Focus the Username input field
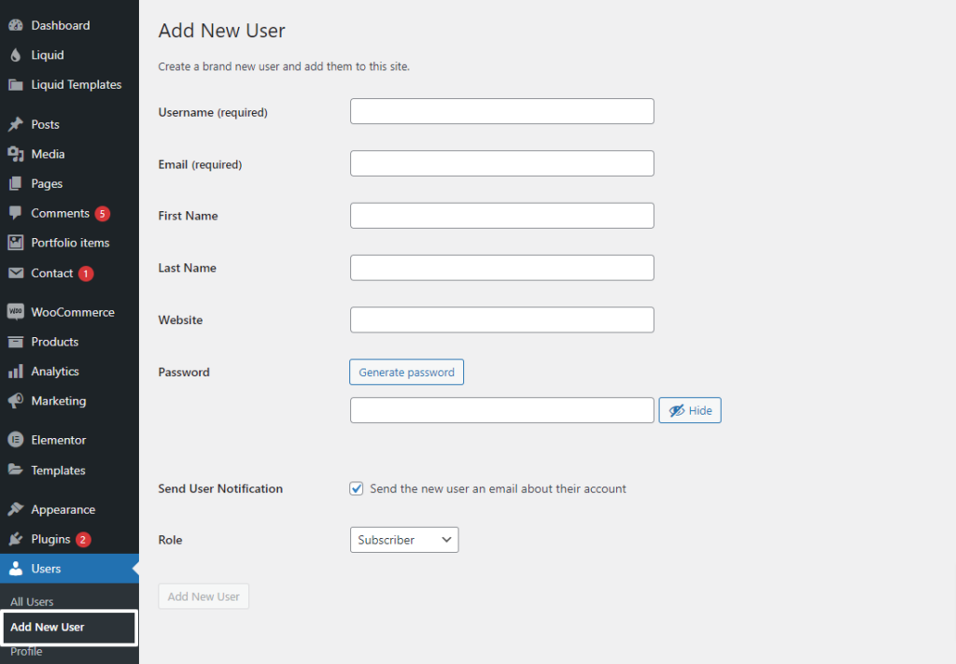Screen dimensions: 956x664 501,111
